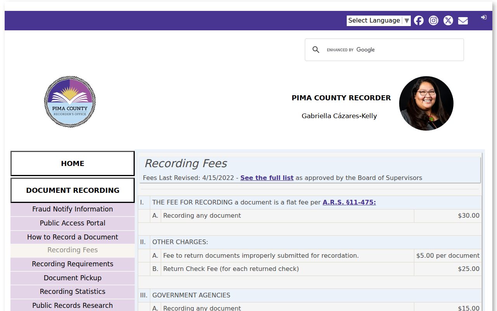Click 'Gabriella Cázares-Kelly' name text
The width and height of the screenshot is (497, 311).
[339, 116]
